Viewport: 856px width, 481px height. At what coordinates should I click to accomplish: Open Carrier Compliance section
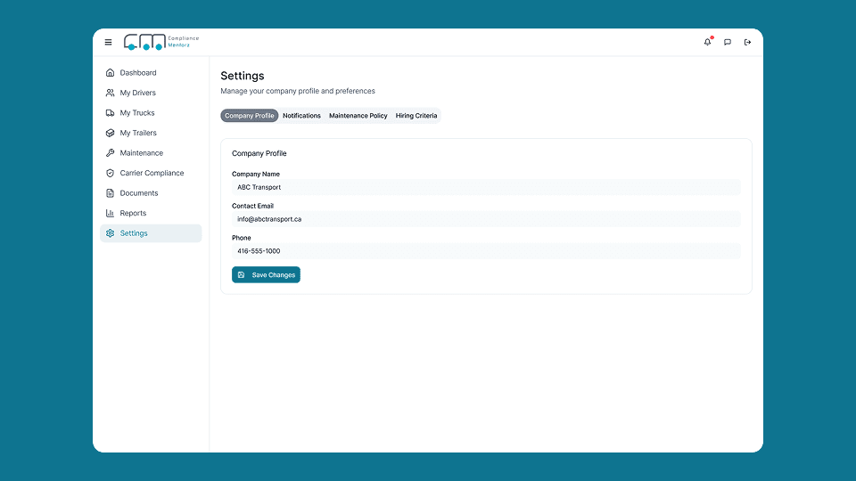[x=152, y=173]
